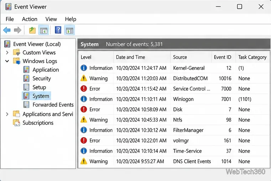Click Event ID 161 cell
The image size is (271, 181).
[x=228, y=140]
